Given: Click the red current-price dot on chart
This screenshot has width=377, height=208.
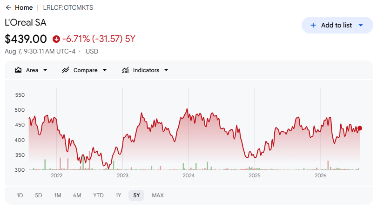Looking at the screenshot, I should pos(360,128).
